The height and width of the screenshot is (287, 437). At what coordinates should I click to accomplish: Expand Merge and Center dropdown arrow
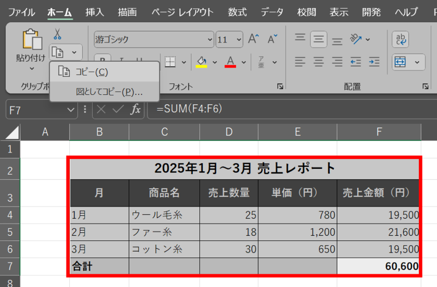coord(417,62)
